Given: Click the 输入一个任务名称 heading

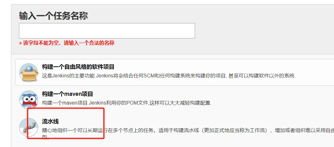Looking at the screenshot, I should pos(53,16).
